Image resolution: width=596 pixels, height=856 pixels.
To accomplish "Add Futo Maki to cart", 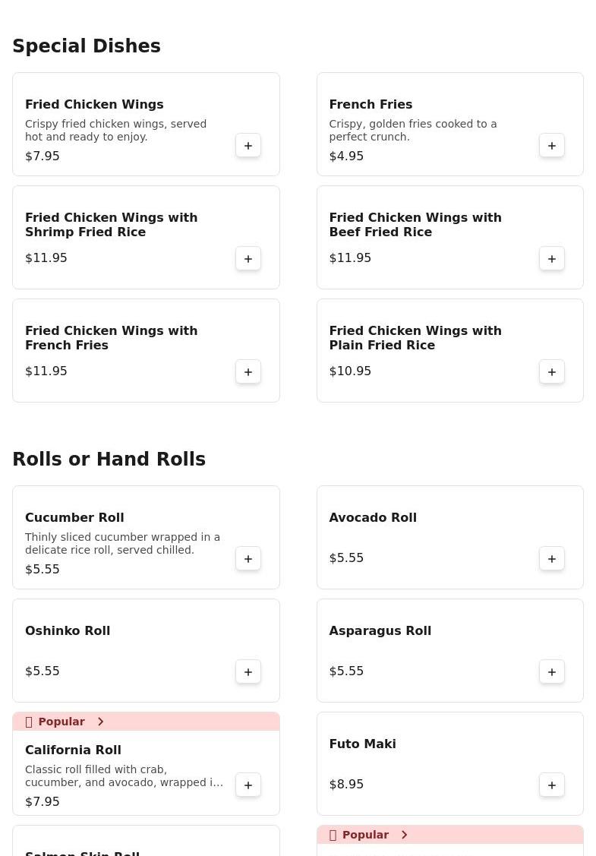I will pyautogui.click(x=552, y=785).
